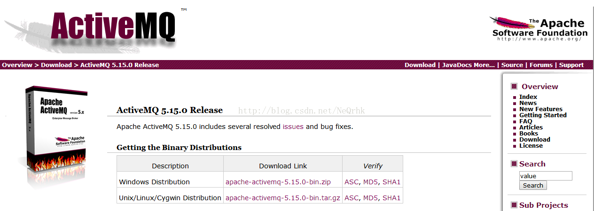The height and width of the screenshot is (211, 594).
Task: Click inside the search field showing value
Action: coord(546,176)
